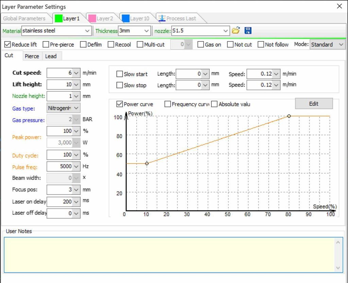Disable the Reduce lift checkbox
348x283 pixels.
[7, 44]
